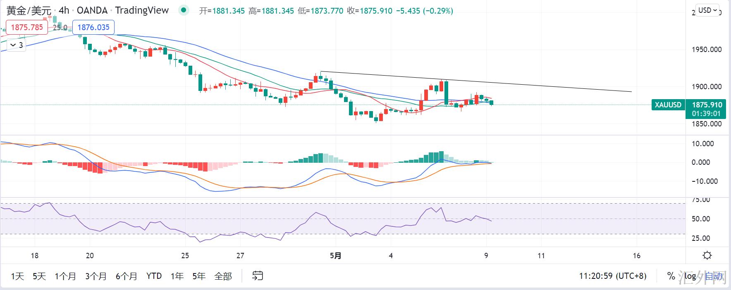Toggle log scale mode
The height and width of the screenshot is (290, 731).
pyautogui.click(x=690, y=276)
